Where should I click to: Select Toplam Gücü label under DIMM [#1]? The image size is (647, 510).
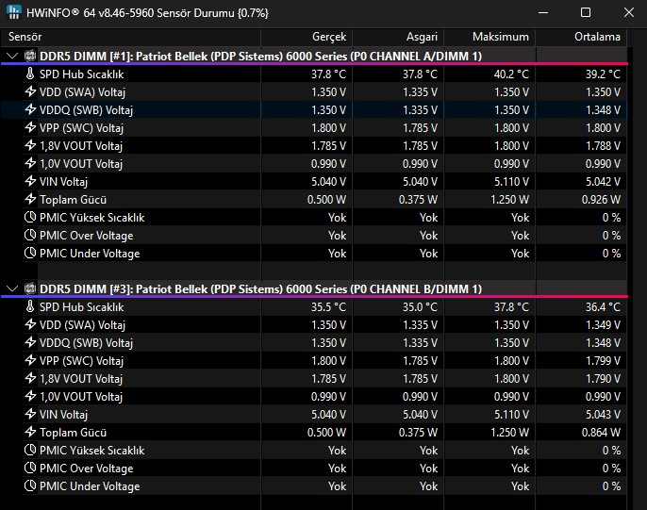click(73, 200)
